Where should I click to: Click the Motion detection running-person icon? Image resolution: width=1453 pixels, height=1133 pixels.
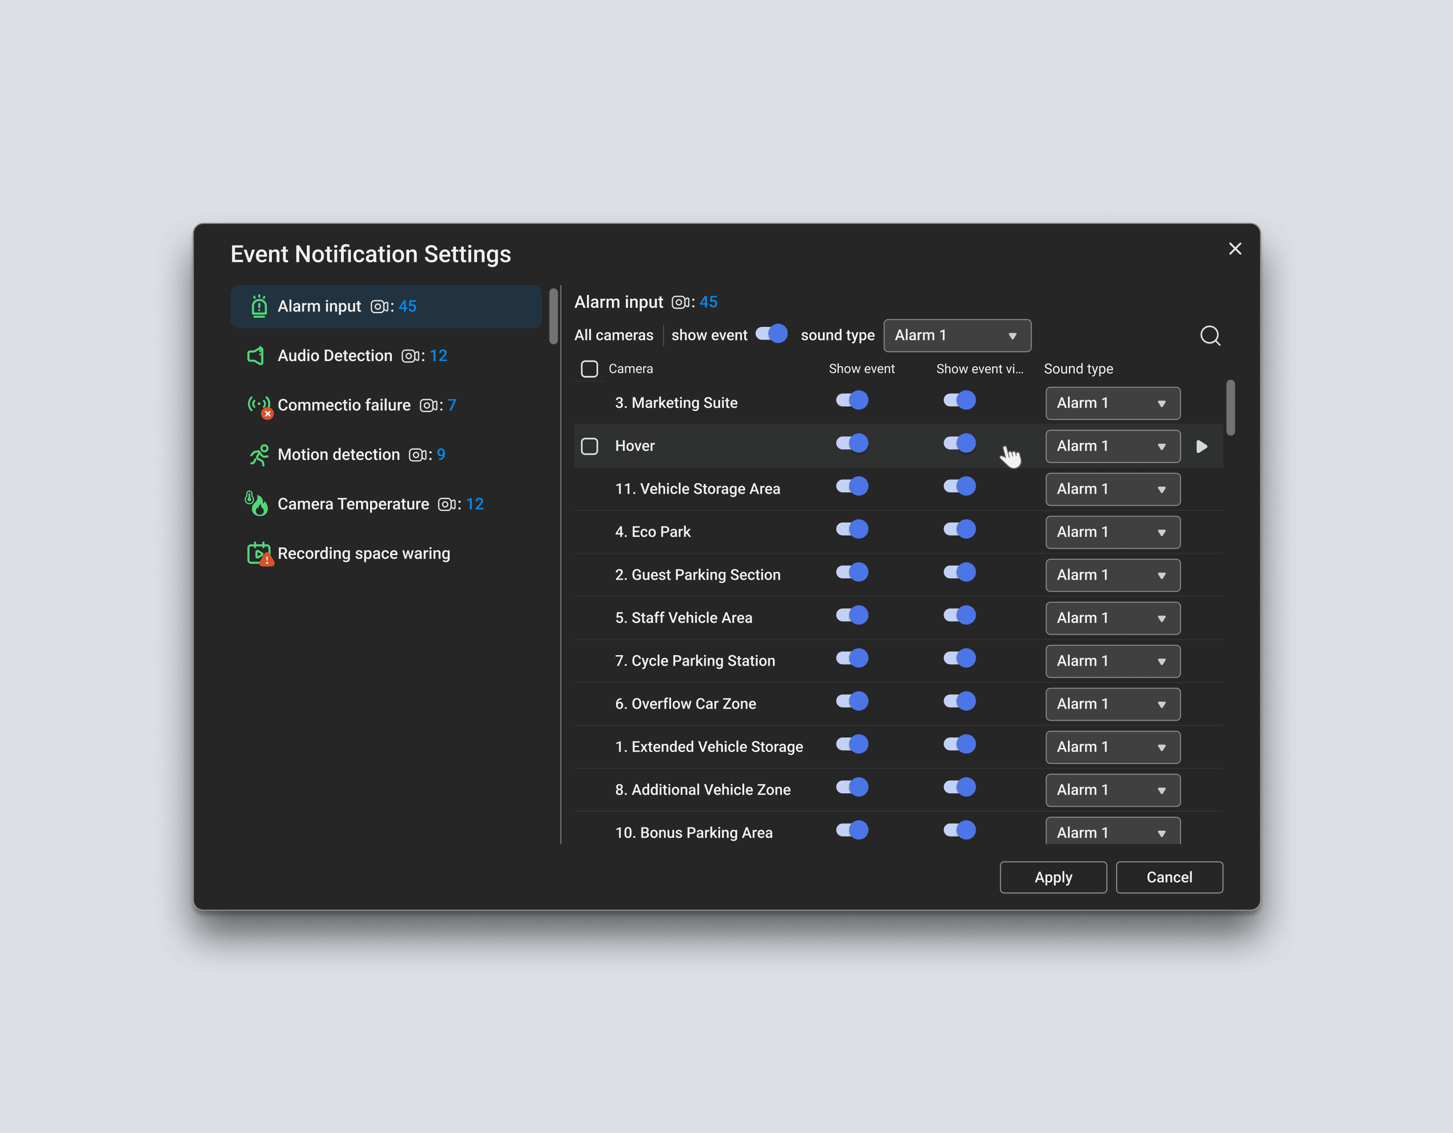(259, 455)
